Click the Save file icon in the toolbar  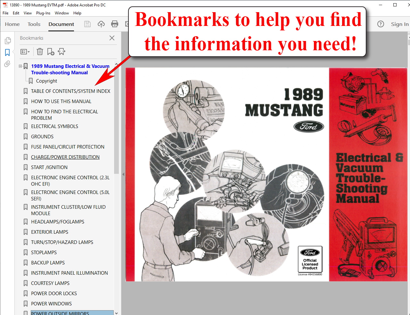87,24
